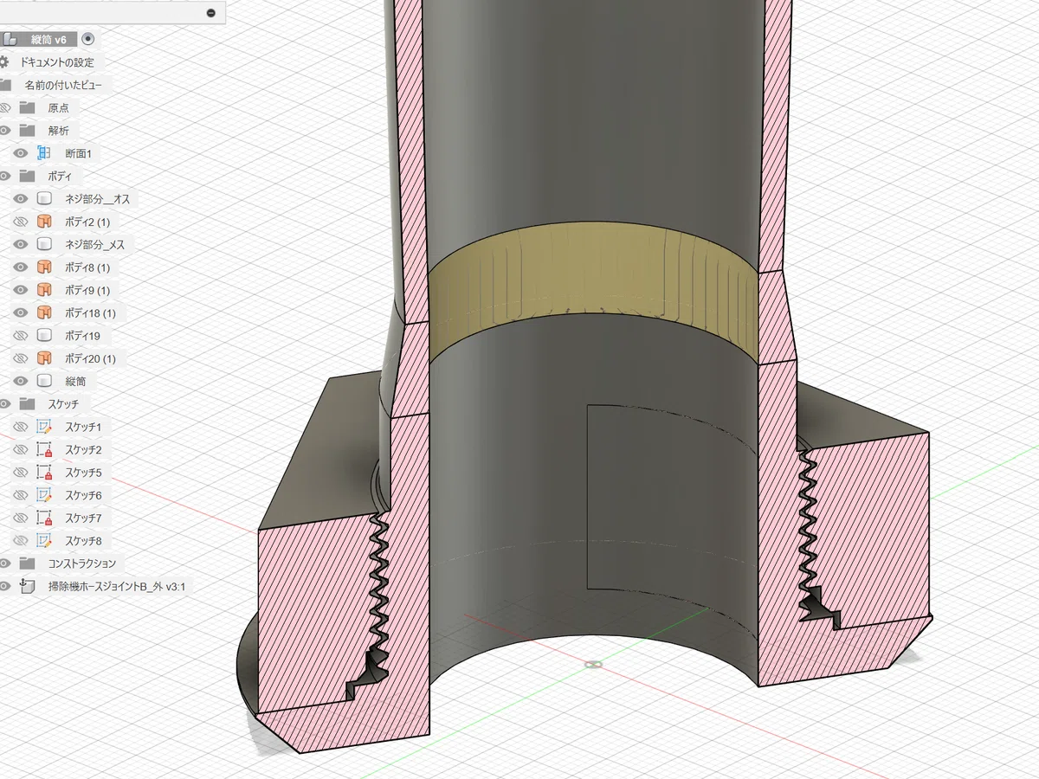
Task: Hide the ボディ9 (1) body
Action: tap(22, 289)
